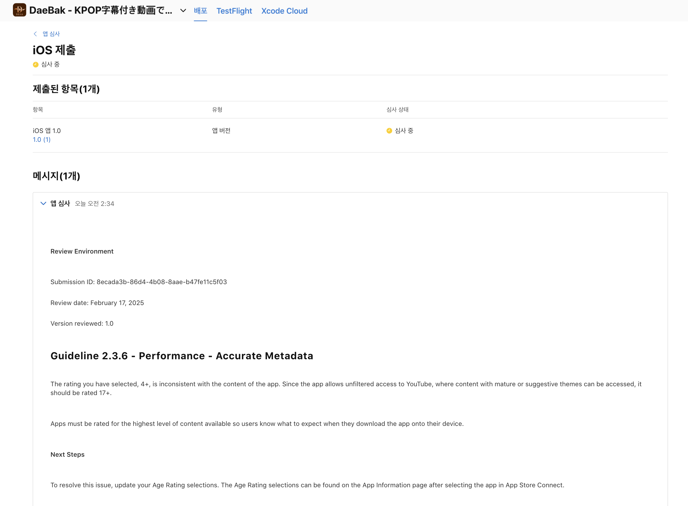
Task: Click the 제출된 항목(1개) section heading
Action: coord(66,89)
